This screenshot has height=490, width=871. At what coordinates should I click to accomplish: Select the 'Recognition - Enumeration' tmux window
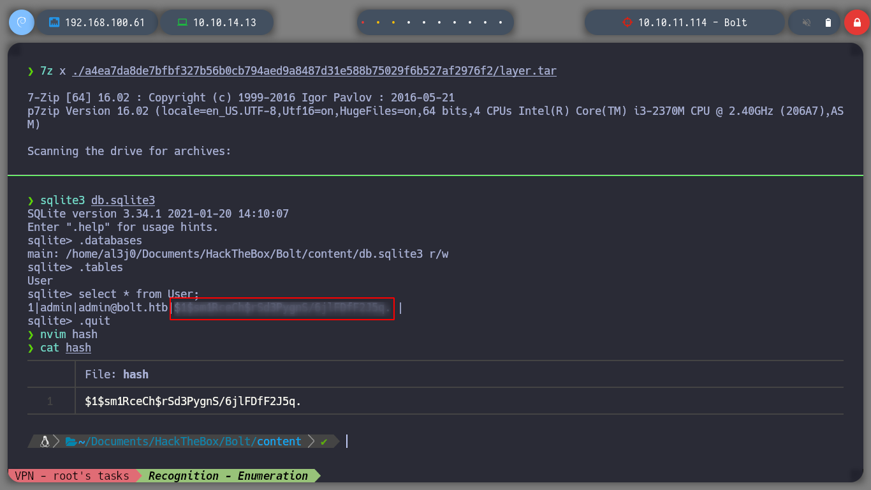click(228, 475)
